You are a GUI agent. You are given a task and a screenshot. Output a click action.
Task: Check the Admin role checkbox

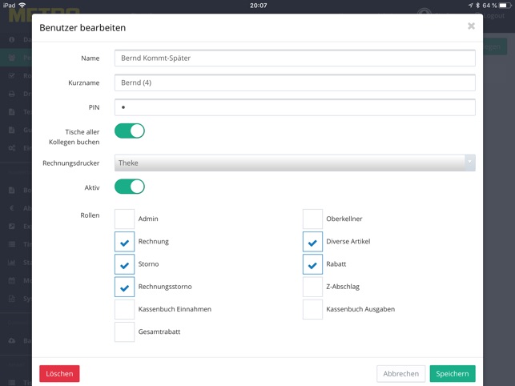point(124,219)
